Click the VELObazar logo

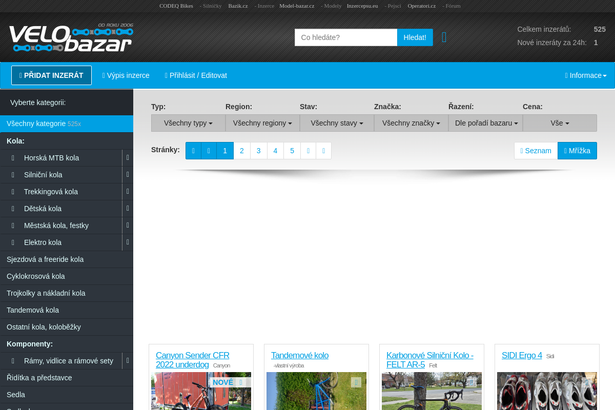pos(71,37)
